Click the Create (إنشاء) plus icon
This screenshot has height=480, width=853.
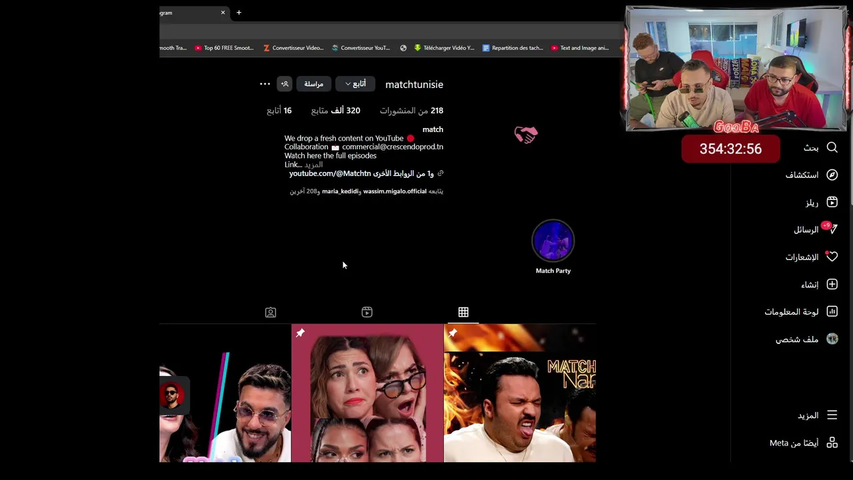point(832,284)
